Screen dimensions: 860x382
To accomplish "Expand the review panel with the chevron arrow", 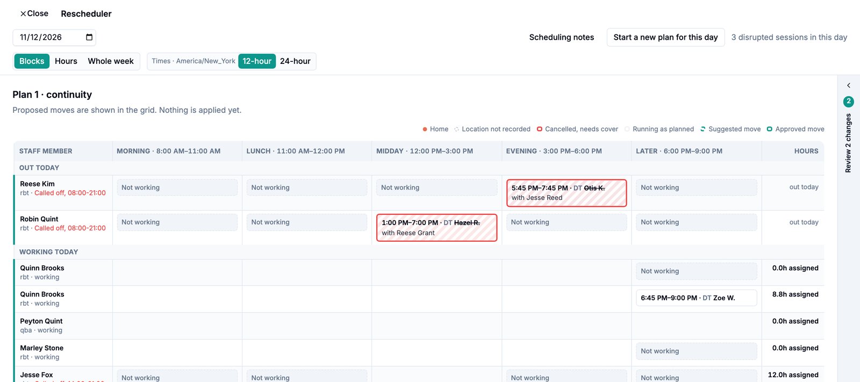I will click(x=849, y=85).
